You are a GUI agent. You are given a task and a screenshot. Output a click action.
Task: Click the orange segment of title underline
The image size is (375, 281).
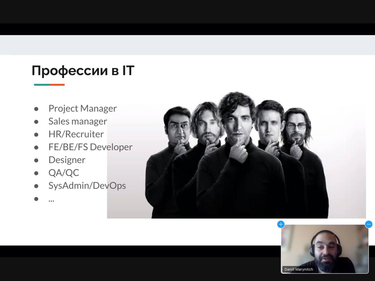coord(57,85)
